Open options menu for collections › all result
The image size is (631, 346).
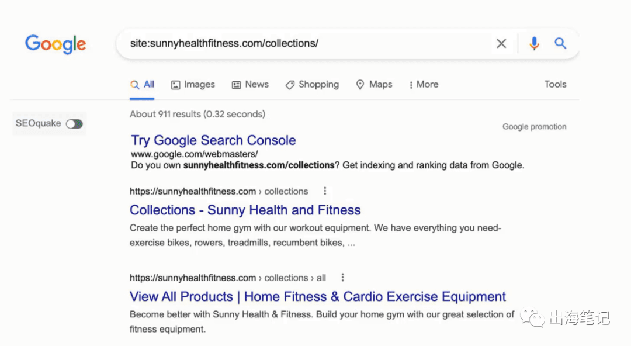pyautogui.click(x=342, y=278)
